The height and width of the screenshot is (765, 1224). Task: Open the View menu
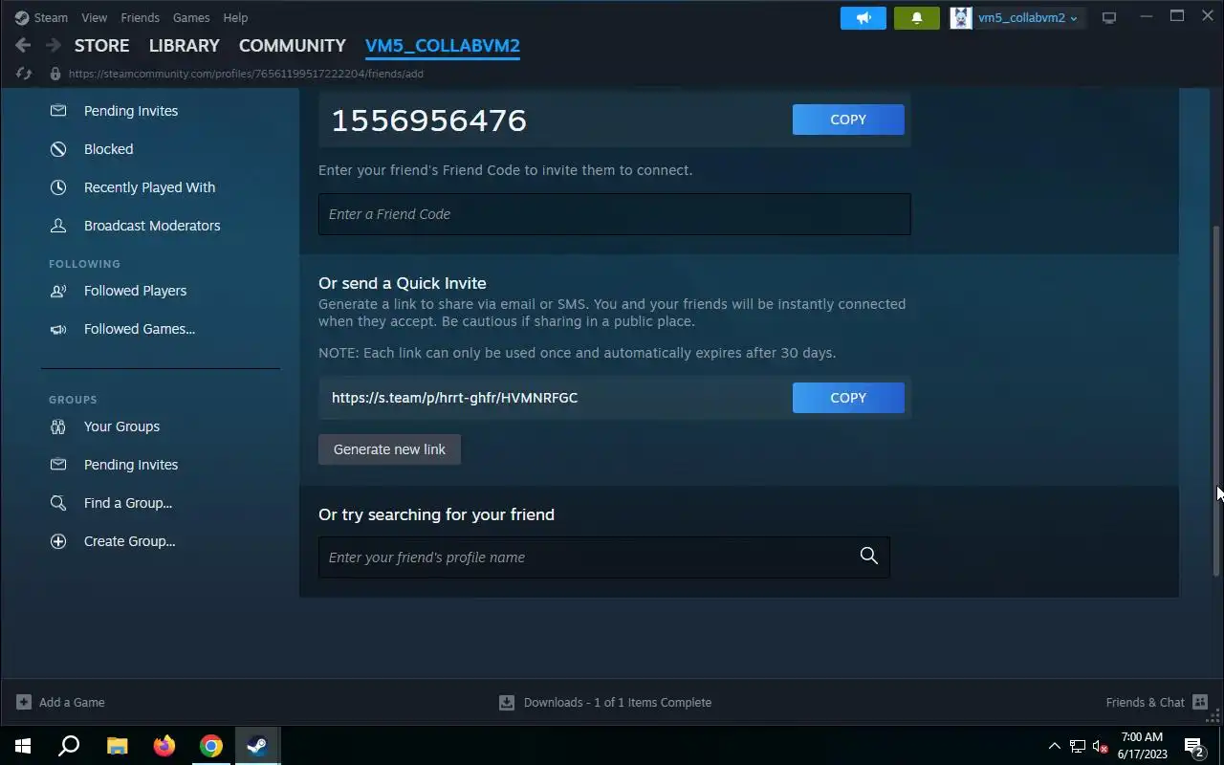click(94, 17)
